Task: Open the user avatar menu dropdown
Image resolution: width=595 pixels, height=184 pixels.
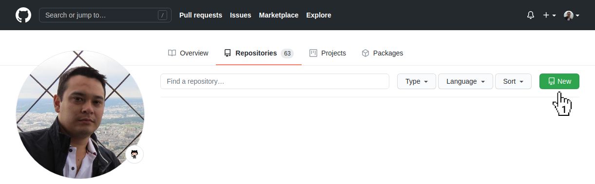Action: [x=572, y=15]
